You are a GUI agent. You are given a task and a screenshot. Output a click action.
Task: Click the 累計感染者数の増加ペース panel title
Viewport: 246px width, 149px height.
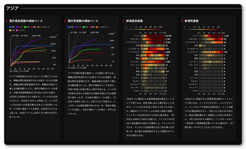tap(26, 21)
